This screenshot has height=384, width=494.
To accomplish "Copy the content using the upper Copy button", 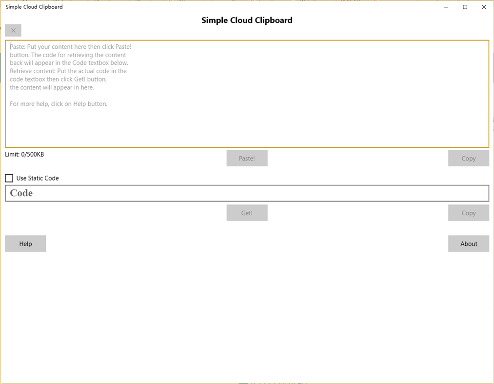I will click(x=468, y=158).
